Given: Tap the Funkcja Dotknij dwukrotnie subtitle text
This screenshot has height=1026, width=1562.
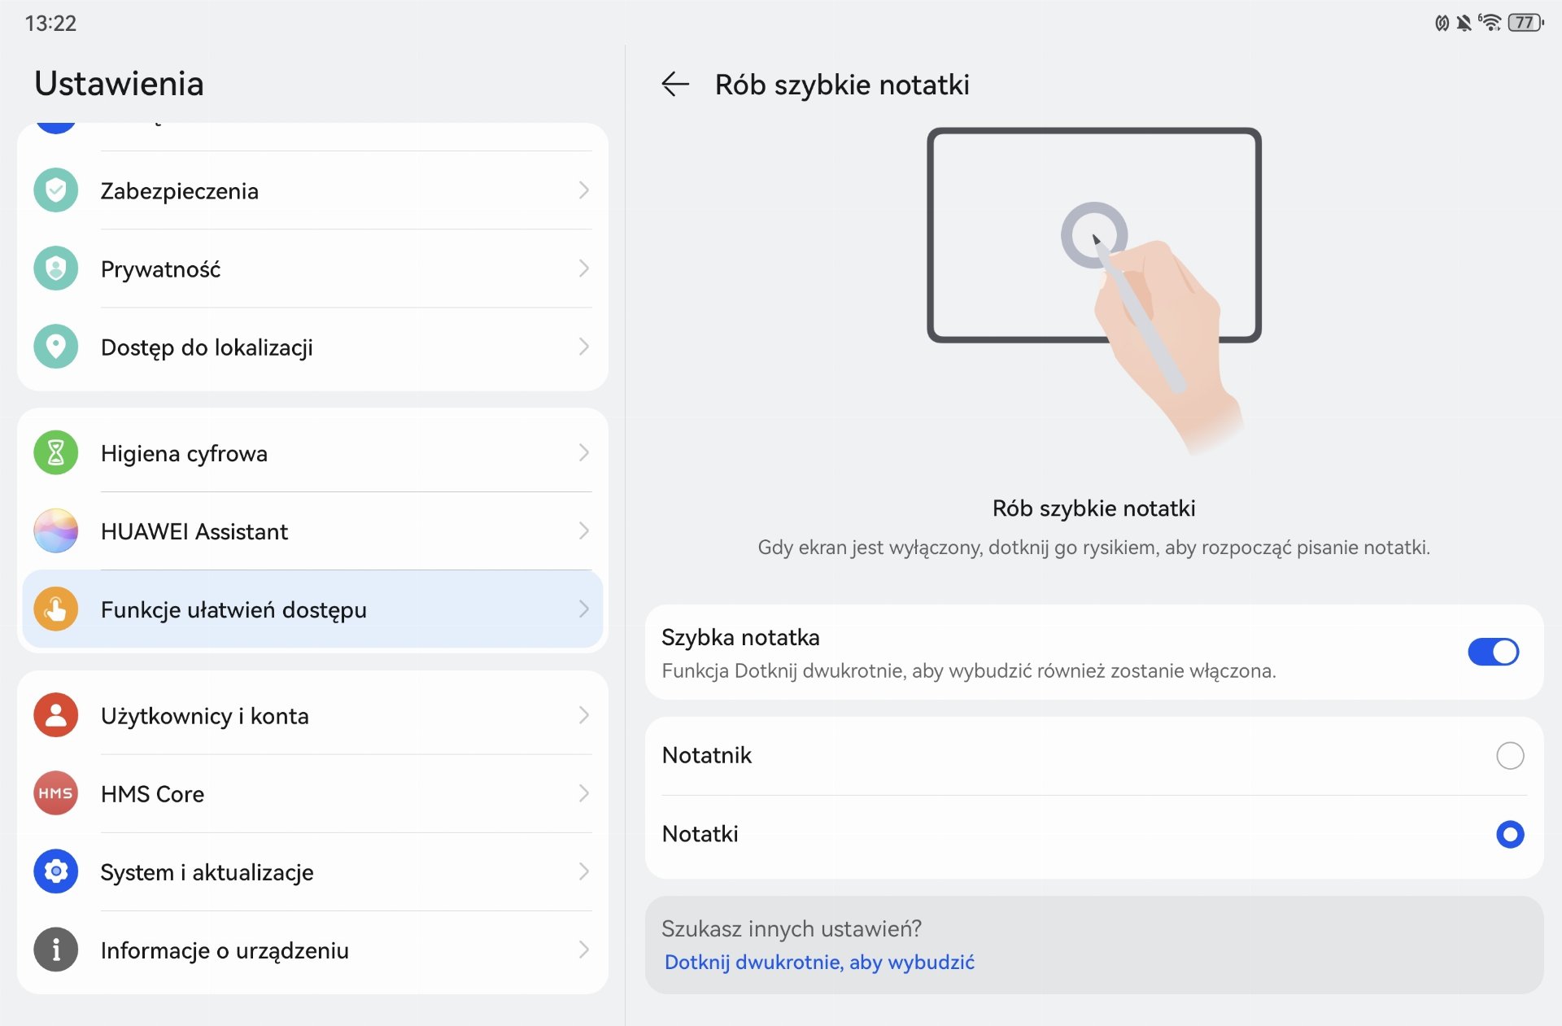Looking at the screenshot, I should pyautogui.click(x=968, y=671).
